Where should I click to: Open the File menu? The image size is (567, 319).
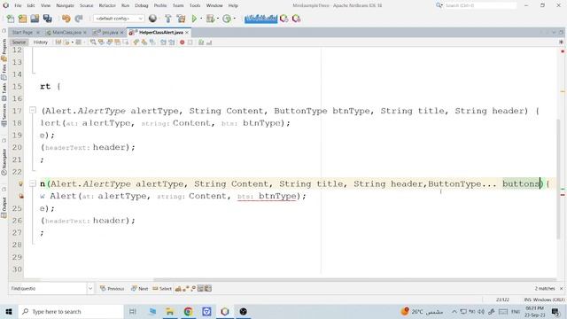click(18, 6)
